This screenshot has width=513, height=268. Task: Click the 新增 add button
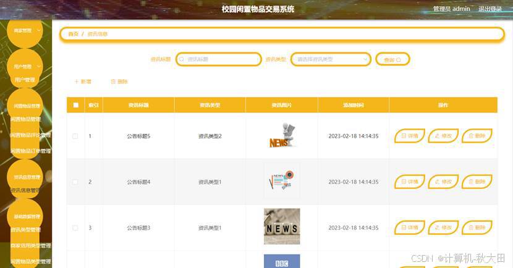pos(83,82)
